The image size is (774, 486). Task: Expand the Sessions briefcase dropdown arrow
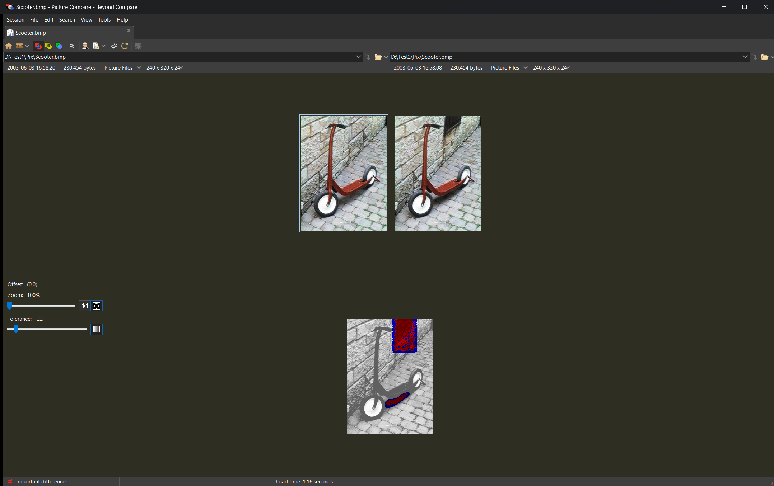tap(27, 46)
